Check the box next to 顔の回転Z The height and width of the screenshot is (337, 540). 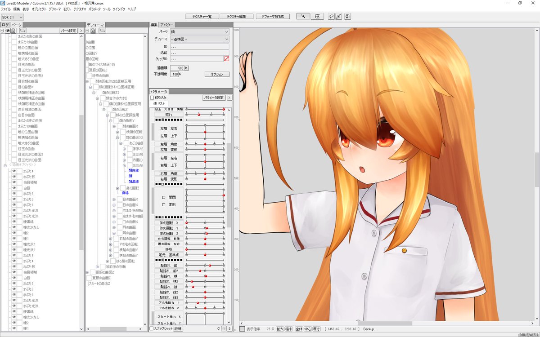(x=110, y=109)
